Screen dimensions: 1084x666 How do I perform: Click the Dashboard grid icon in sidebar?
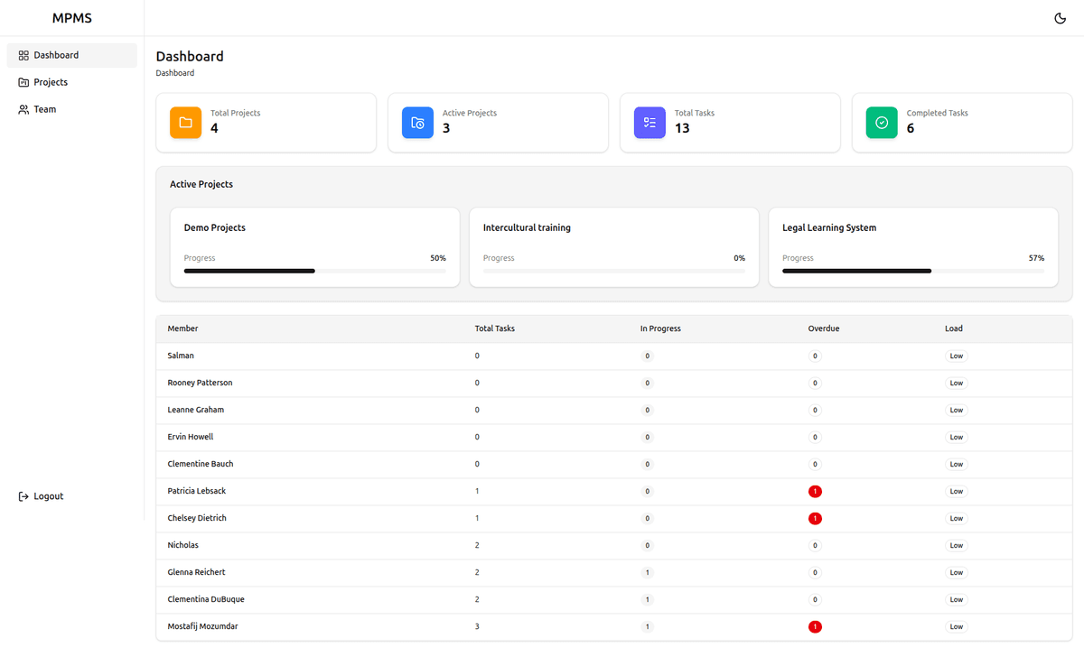(23, 55)
